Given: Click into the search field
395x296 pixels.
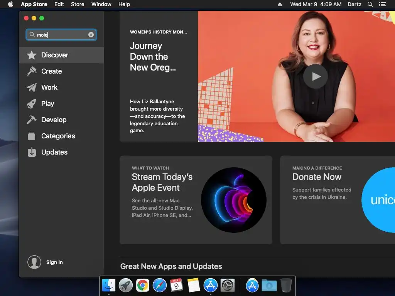Looking at the screenshot, I should pos(61,35).
